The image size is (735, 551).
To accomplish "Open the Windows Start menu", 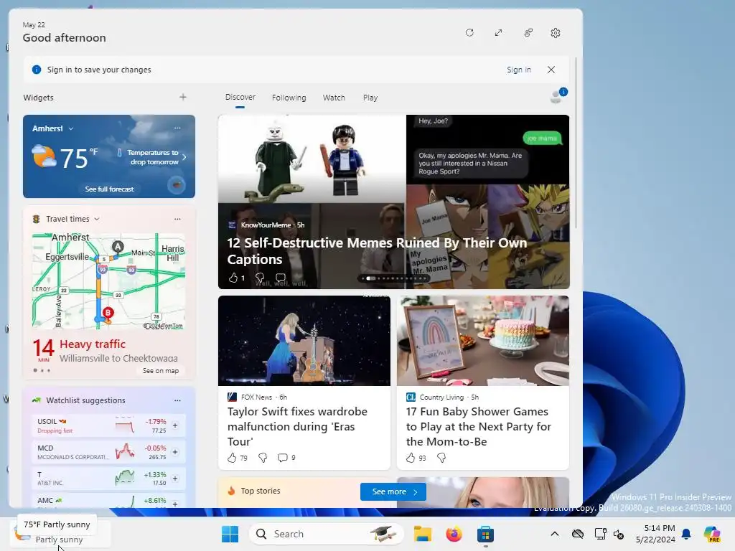I will 230,534.
